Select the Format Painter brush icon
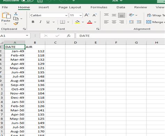 click(16, 24)
